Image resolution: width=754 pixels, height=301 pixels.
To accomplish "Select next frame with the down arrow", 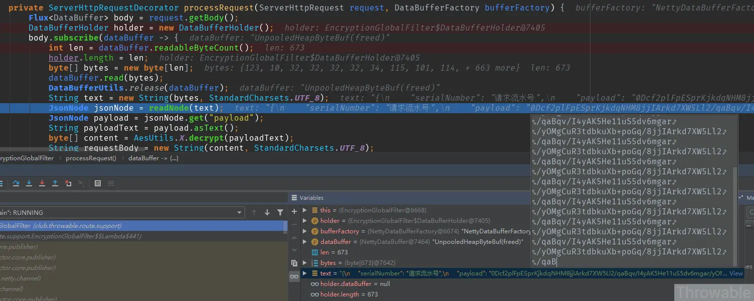I will [x=267, y=212].
